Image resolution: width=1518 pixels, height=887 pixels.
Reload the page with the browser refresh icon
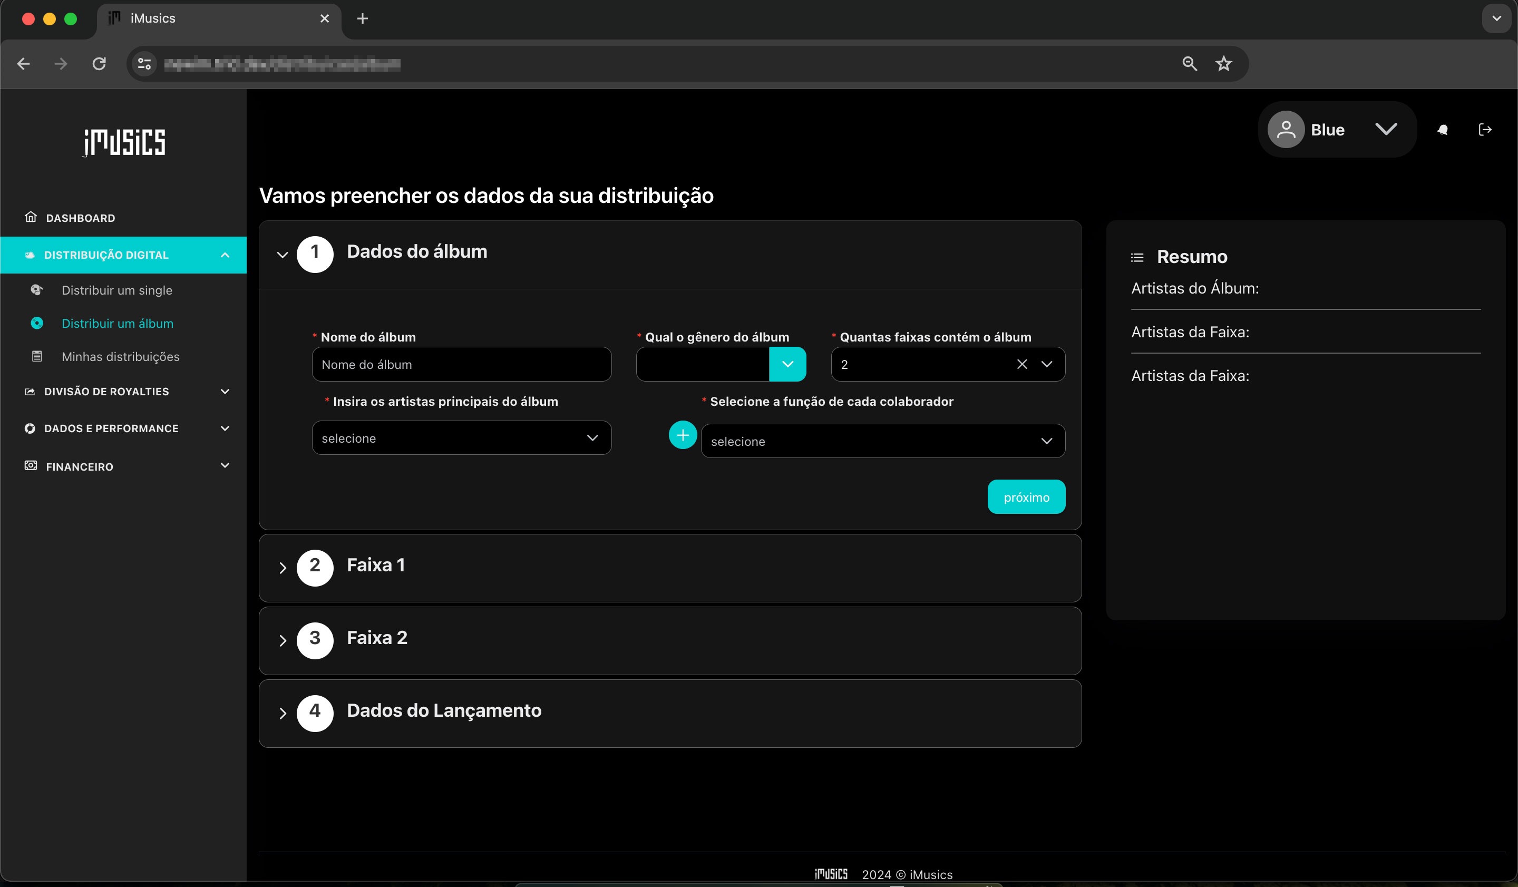pos(99,64)
